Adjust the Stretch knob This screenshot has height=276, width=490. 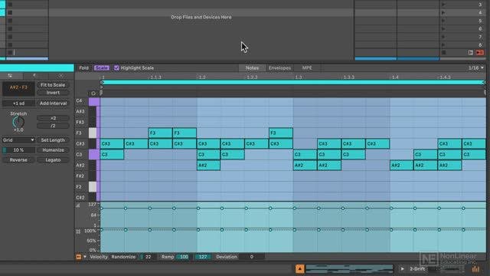18,122
